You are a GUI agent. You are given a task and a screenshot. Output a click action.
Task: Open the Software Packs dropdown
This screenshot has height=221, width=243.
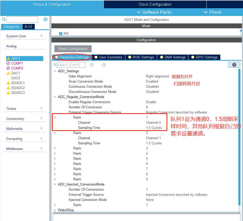coord(154,12)
